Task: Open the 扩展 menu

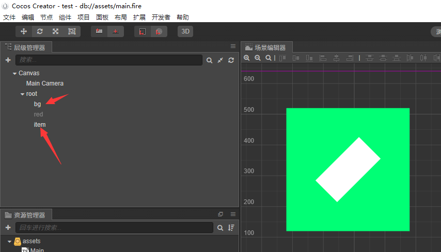Action: 139,18
